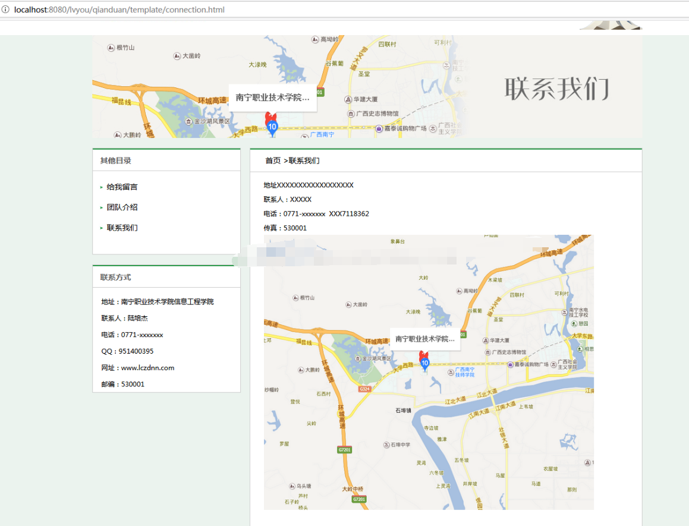Click the 华建大厦 icon on main map
This screenshot has height=526, width=689.
tap(485, 341)
